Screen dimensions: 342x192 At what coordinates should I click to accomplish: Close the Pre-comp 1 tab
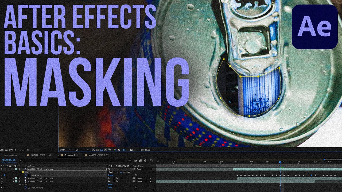59,155
